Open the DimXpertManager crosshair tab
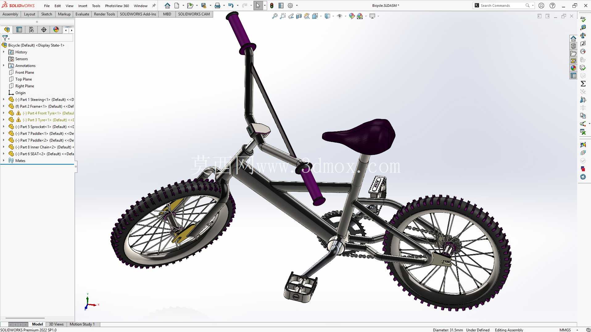Screen dimensions: 591x332 44,30
